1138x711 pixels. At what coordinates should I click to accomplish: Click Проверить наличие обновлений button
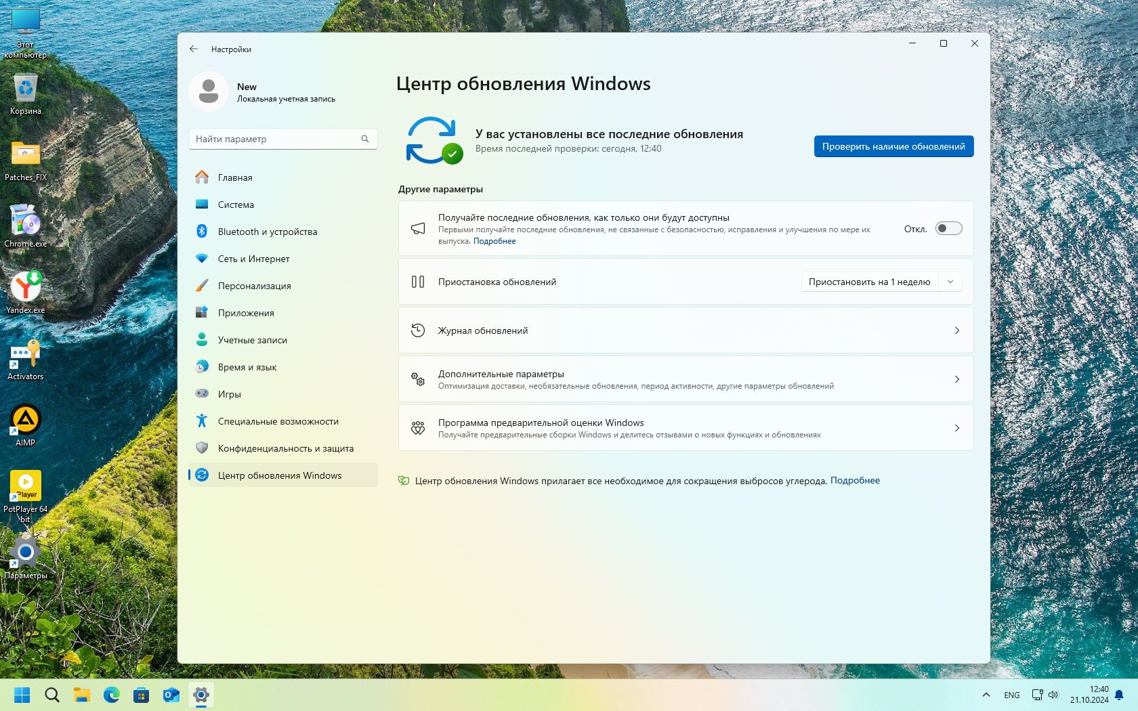[893, 146]
